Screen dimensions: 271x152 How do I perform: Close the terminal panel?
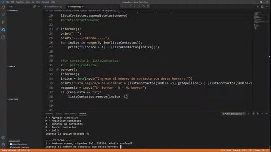tap(267, 114)
